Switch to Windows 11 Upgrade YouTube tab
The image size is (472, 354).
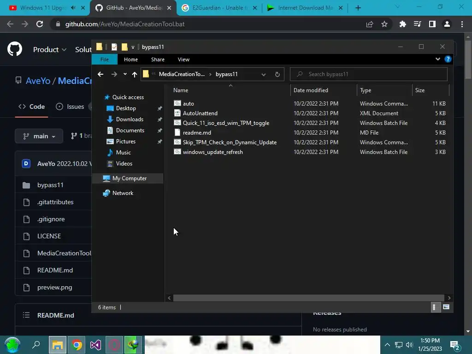coord(42,8)
